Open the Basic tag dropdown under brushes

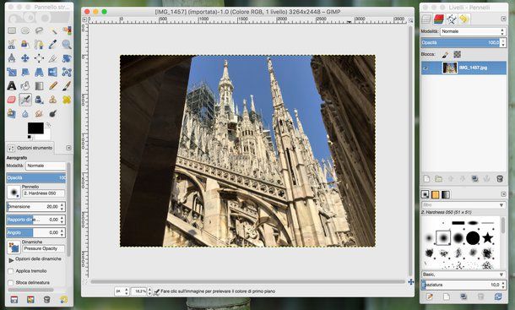point(463,275)
